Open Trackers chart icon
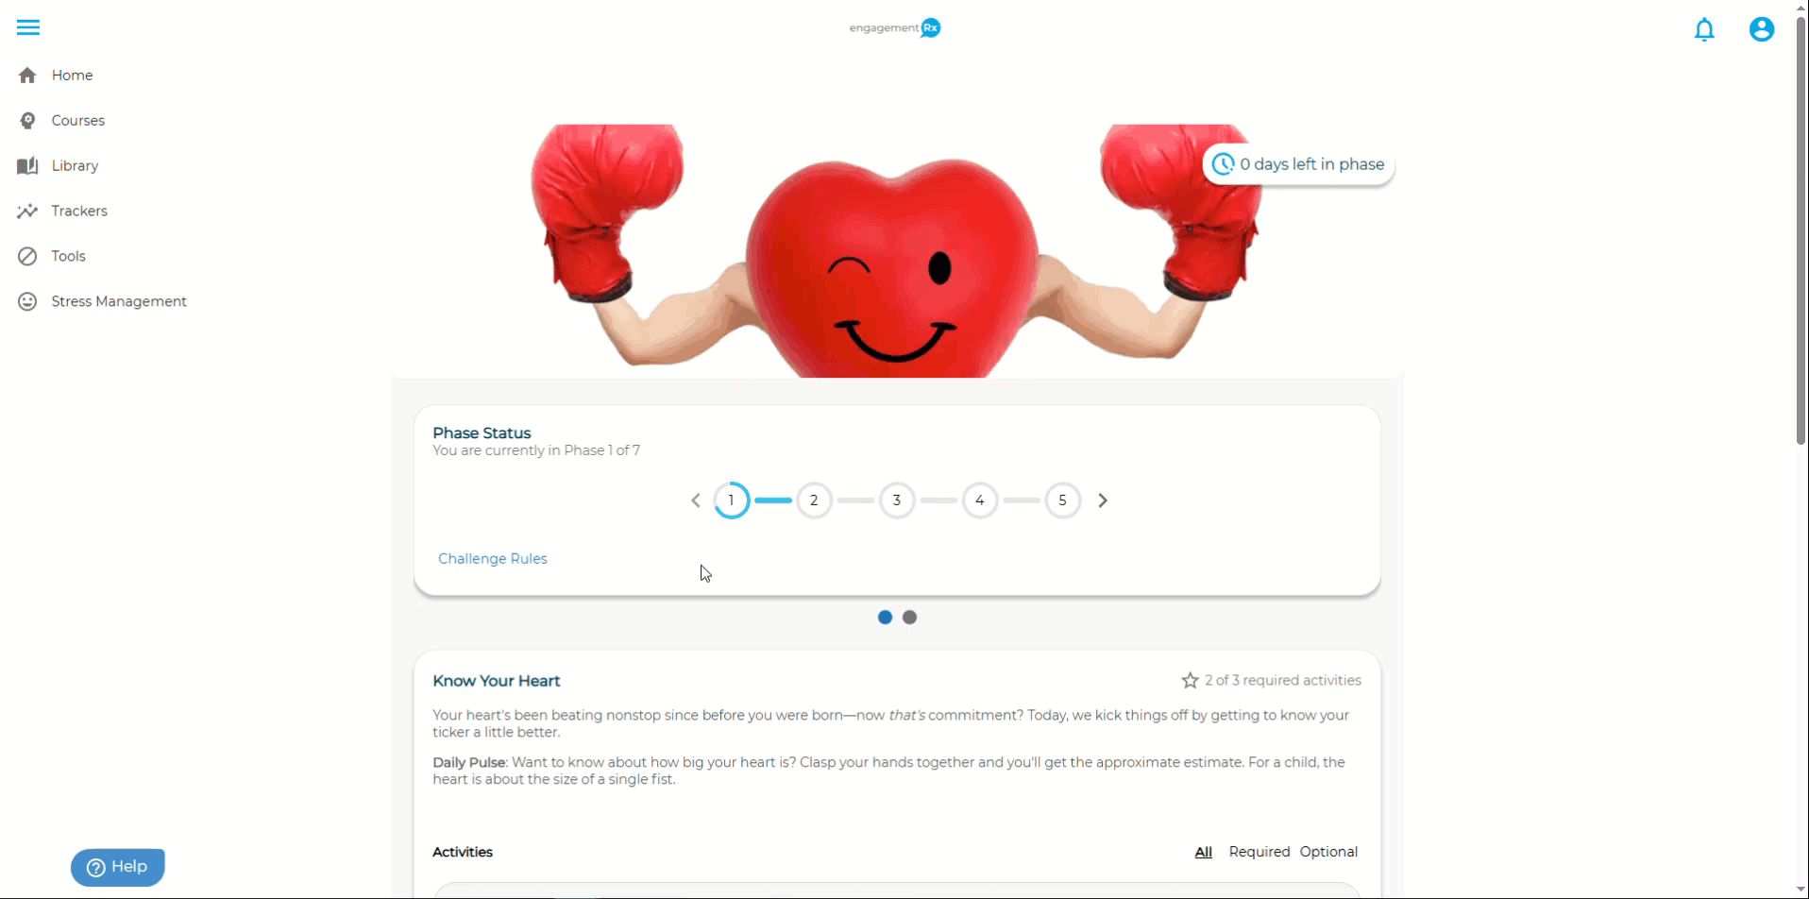This screenshot has width=1809, height=899. [27, 212]
